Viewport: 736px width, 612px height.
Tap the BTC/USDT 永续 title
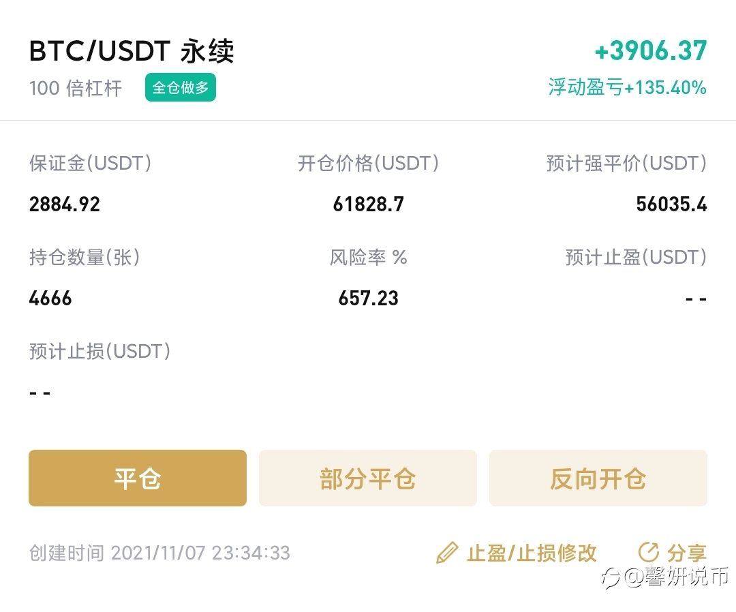(132, 50)
